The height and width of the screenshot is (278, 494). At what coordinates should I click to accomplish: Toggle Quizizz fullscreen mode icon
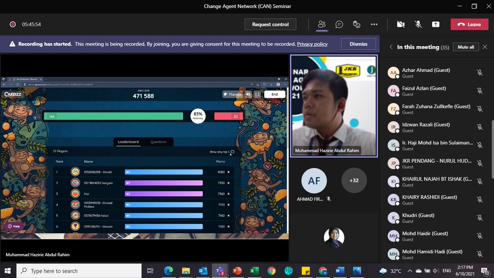(257, 94)
